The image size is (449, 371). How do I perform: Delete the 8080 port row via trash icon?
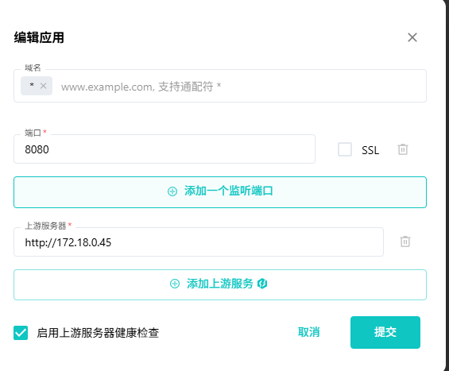pyautogui.click(x=403, y=149)
